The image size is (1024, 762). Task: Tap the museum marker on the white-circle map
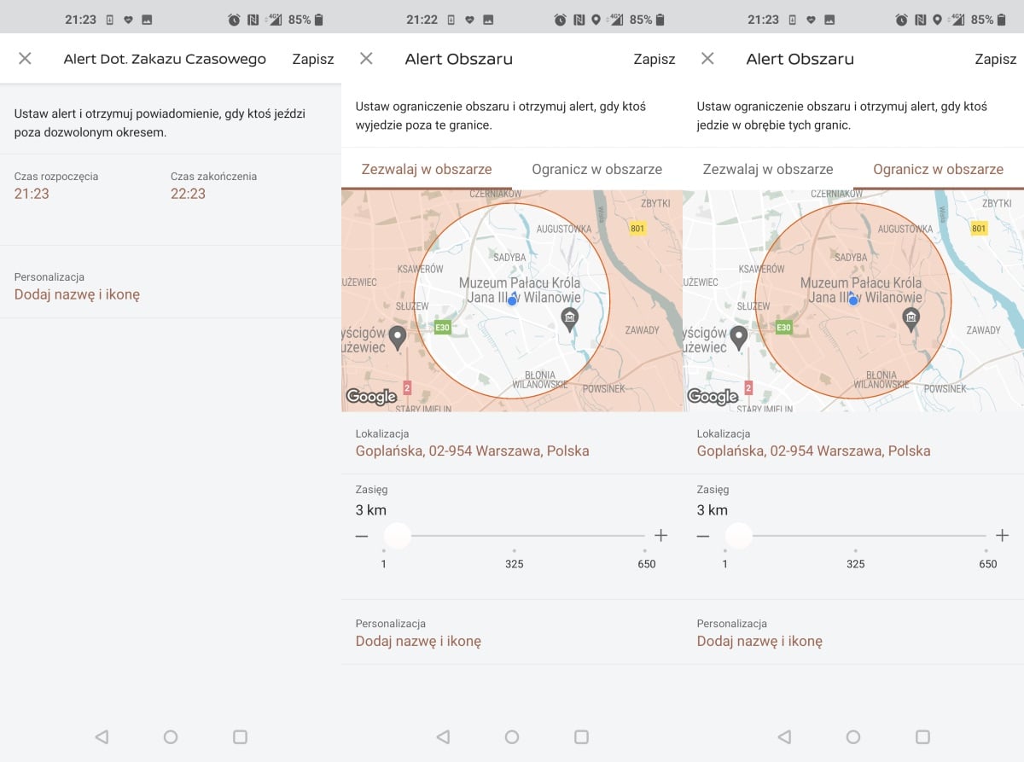tap(569, 319)
